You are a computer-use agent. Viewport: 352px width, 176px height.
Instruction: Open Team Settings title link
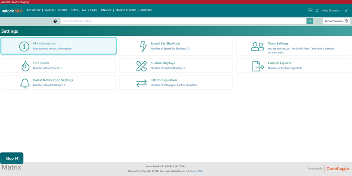pos(278,43)
